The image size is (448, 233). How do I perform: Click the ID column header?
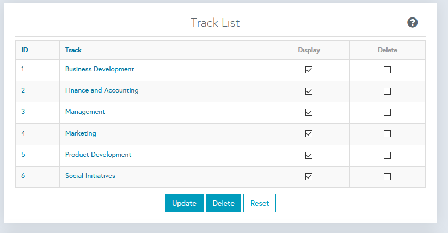(x=25, y=50)
